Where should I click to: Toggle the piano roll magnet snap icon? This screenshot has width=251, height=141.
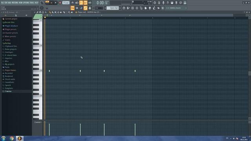[40, 12]
